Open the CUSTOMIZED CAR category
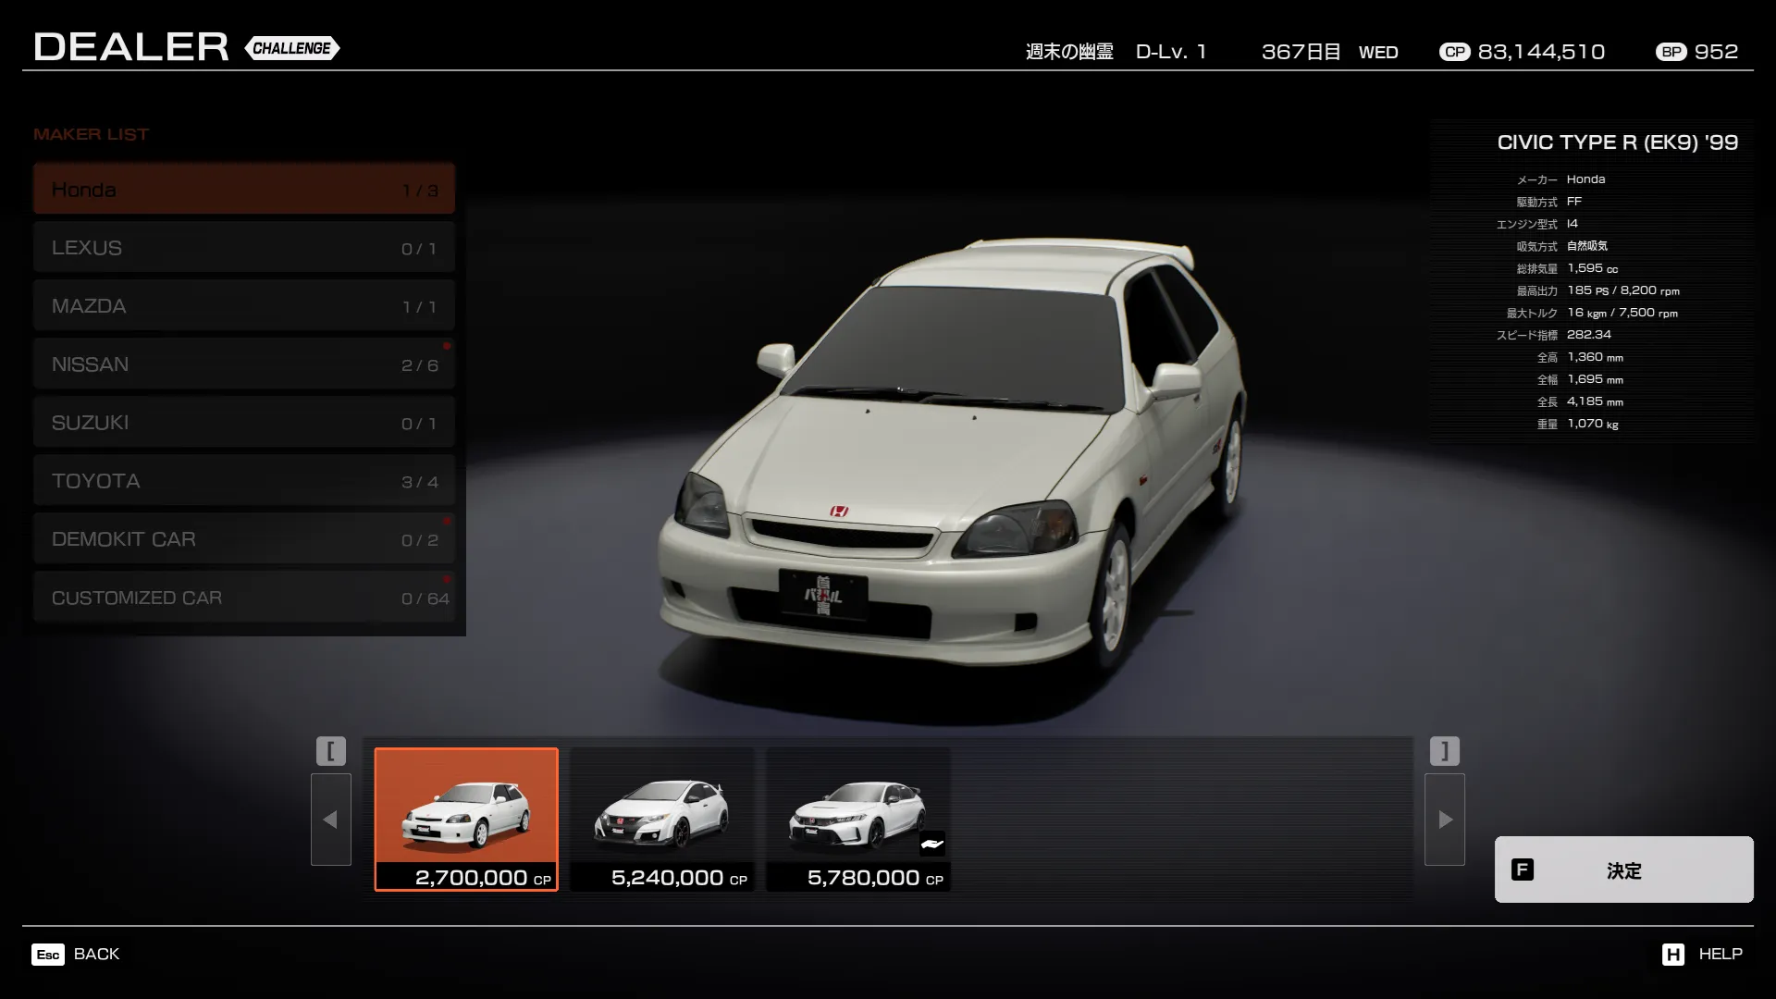Viewport: 1776px width, 999px height. point(244,598)
